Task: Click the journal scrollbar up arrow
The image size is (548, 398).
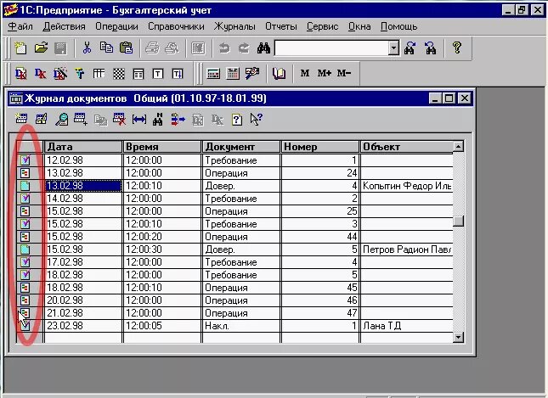Action: pyautogui.click(x=458, y=146)
